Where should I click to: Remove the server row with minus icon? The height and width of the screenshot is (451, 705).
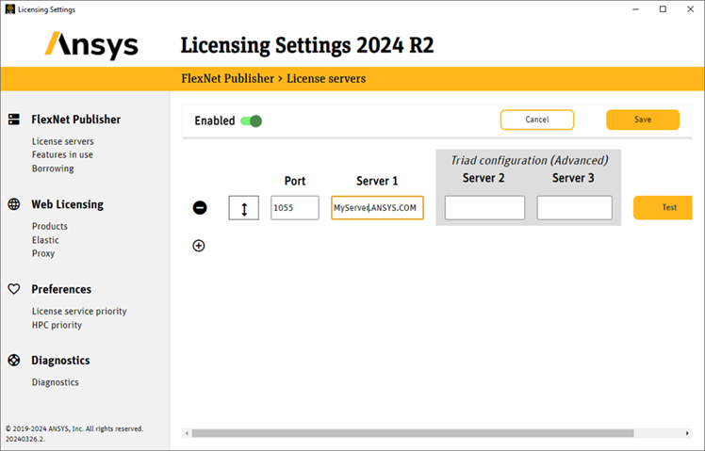200,208
